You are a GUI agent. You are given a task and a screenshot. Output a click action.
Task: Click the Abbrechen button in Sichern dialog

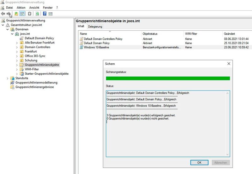point(221,162)
